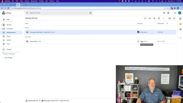Click the add-ons plus in side panel
This screenshot has height=103, width=183.
coord(180,38)
